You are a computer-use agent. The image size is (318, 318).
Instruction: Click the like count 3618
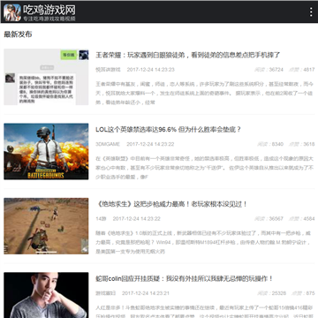309,144
